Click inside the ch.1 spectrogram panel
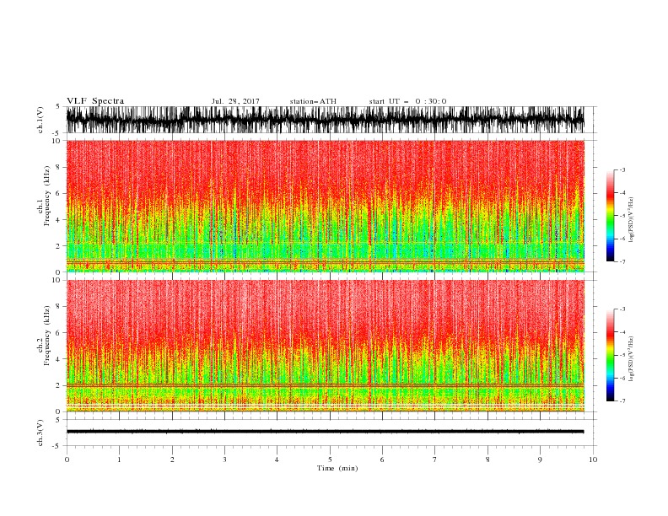 [325, 206]
